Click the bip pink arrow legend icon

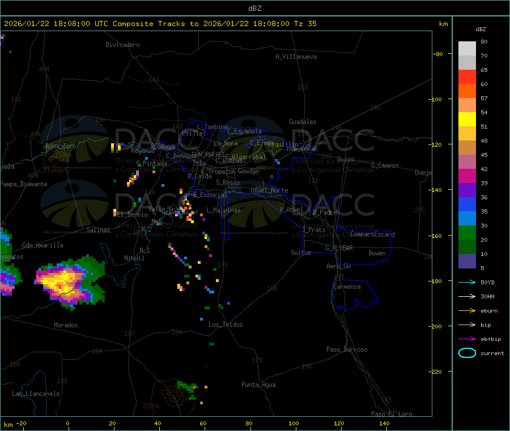tap(467, 325)
